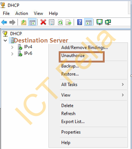Expand the IPv4 node arrow
The image size is (132, 149).
(12, 47)
